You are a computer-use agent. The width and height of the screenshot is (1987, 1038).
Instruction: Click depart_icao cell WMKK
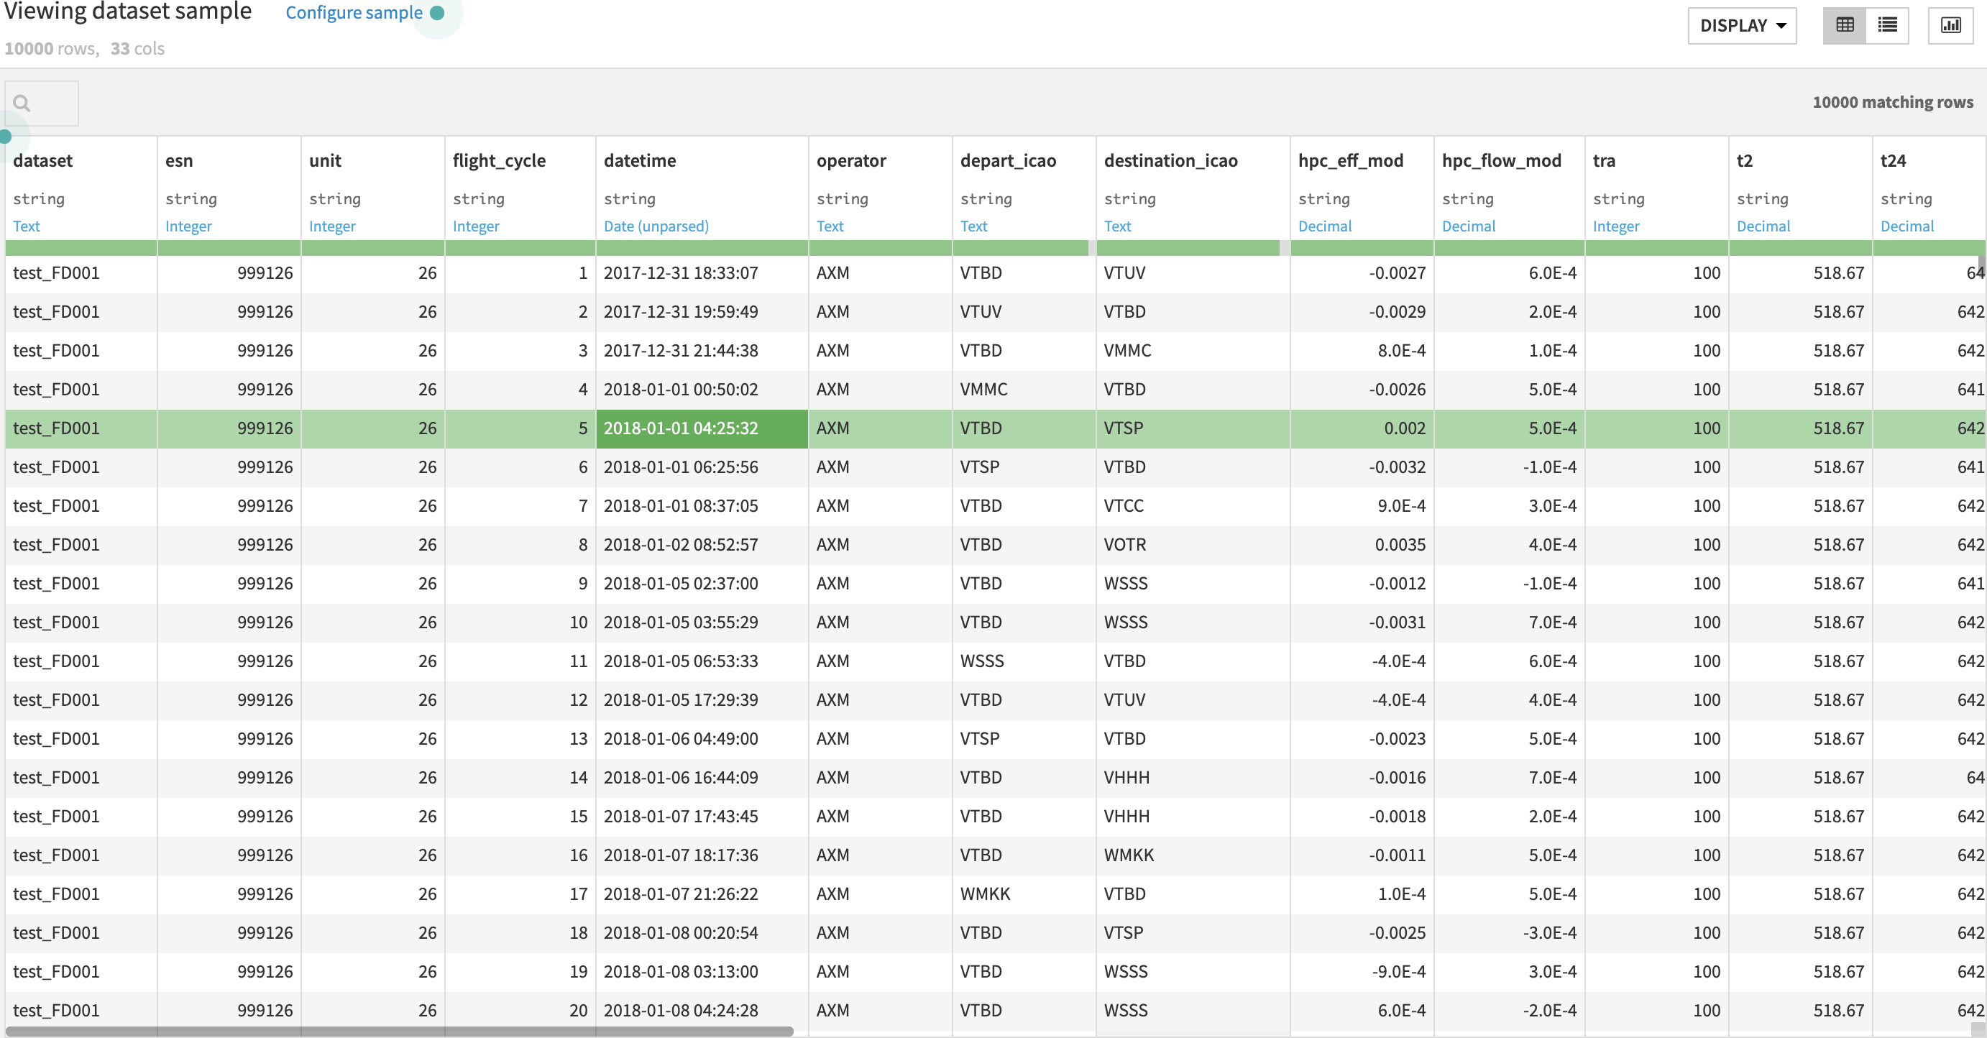coord(1024,894)
